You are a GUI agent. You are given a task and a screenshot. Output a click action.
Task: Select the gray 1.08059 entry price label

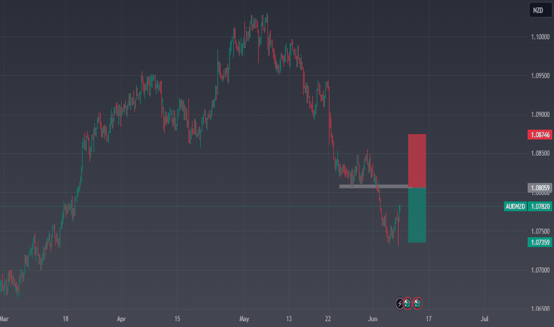pyautogui.click(x=540, y=188)
